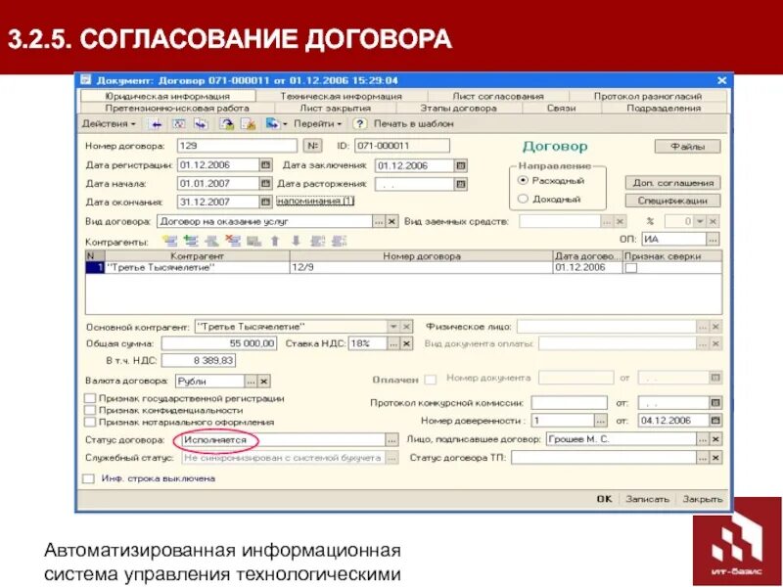783x587 pixels.
Task: Move Контрагенты row down with arrow icon
Action: pyautogui.click(x=296, y=241)
